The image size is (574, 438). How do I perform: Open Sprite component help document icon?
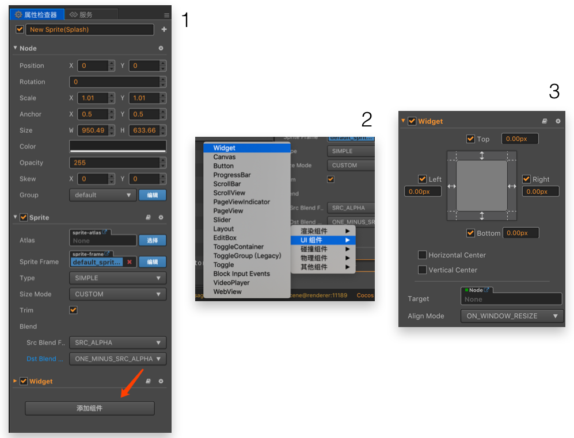(149, 217)
